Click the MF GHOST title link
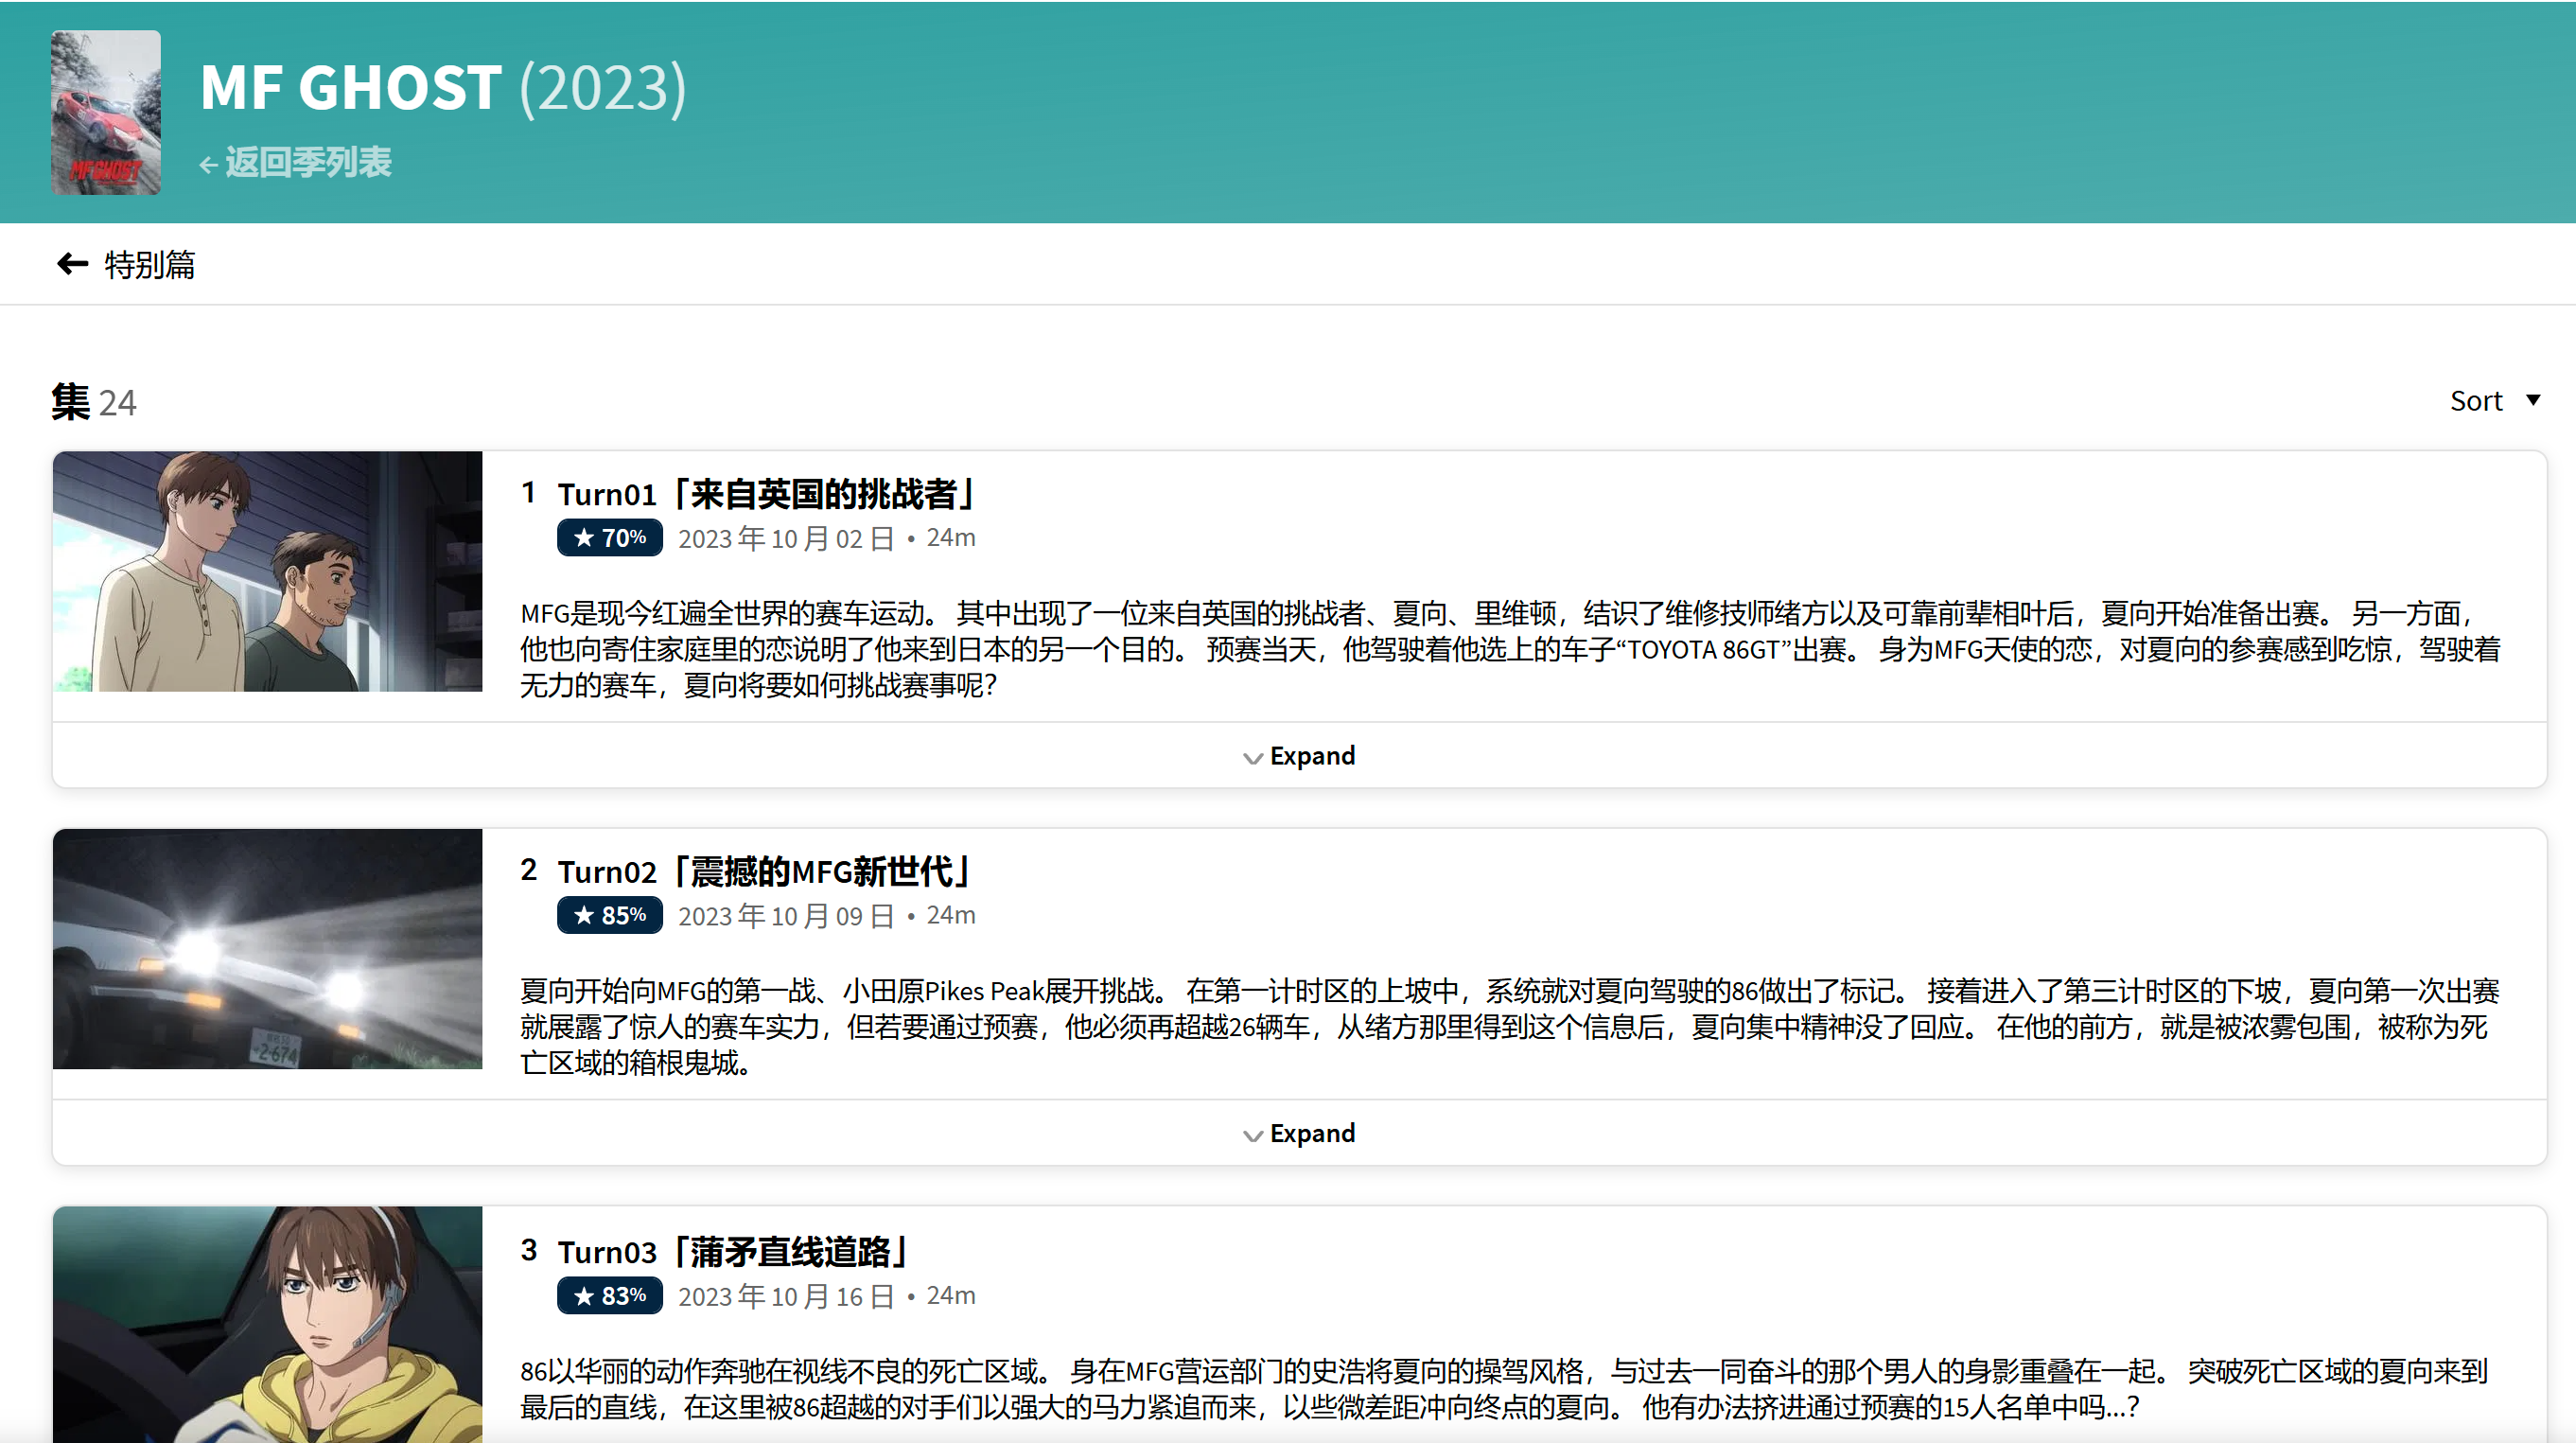 tap(351, 87)
